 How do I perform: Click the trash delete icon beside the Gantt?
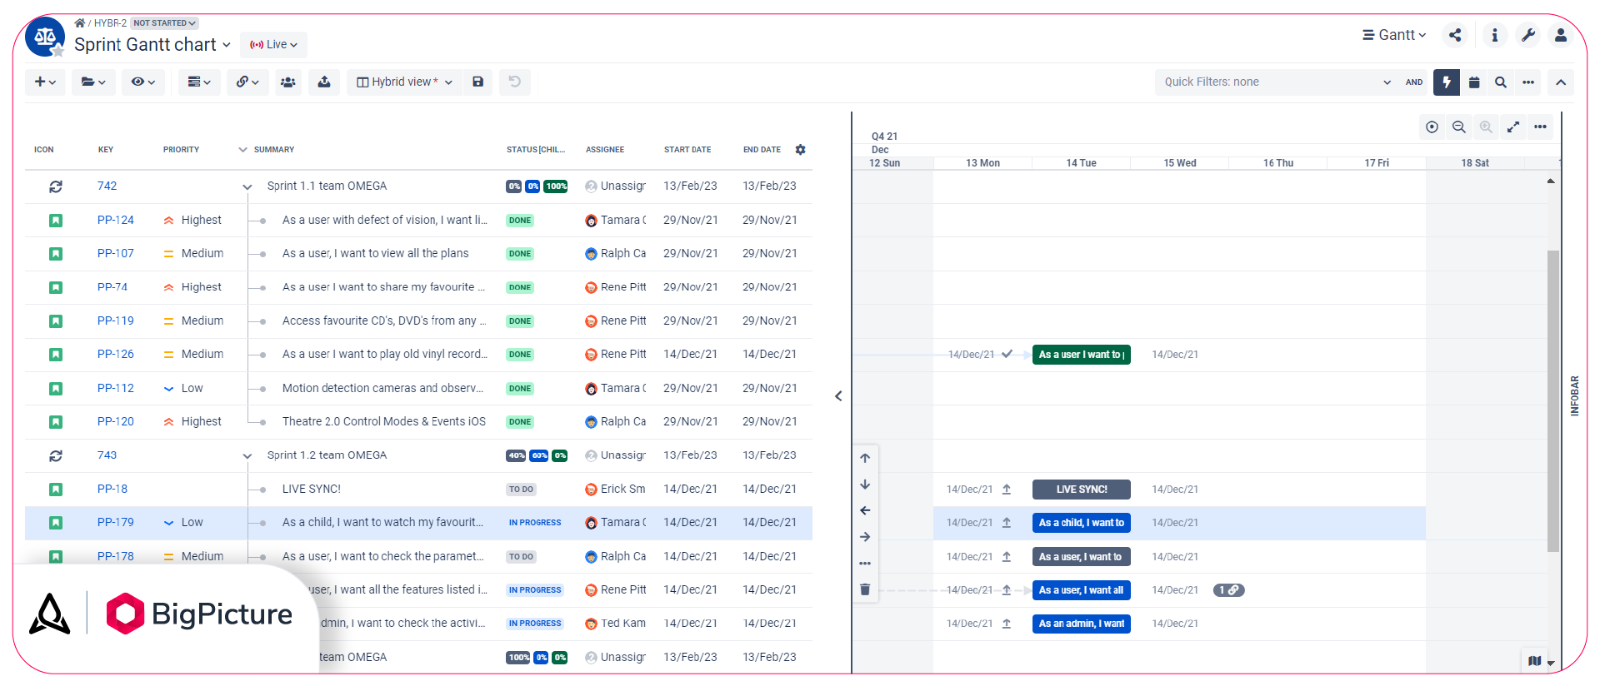pos(865,589)
